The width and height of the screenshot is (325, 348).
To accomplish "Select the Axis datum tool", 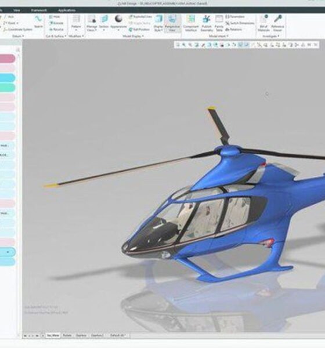I will 8,17.
